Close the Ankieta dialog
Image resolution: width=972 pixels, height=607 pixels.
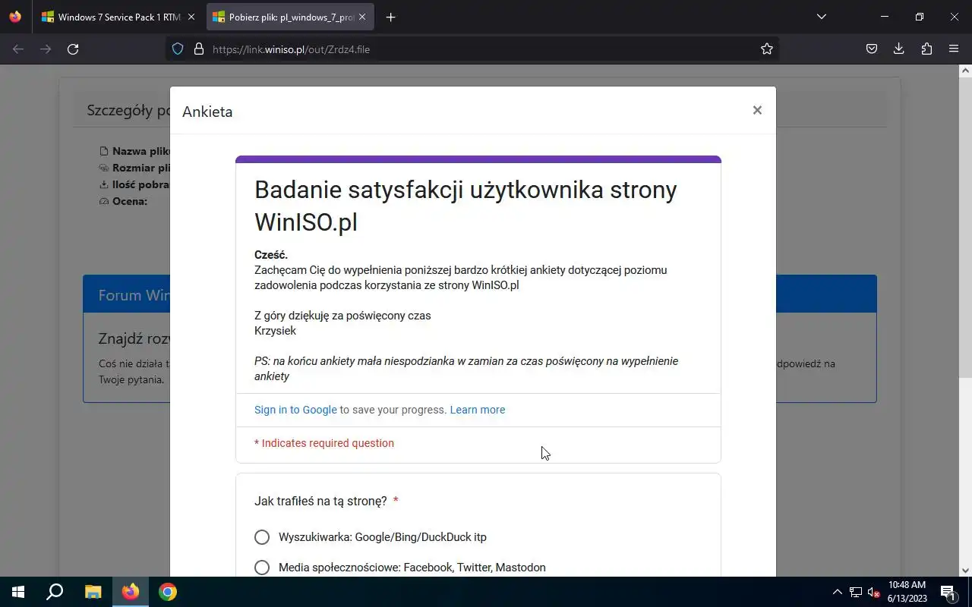click(x=757, y=110)
